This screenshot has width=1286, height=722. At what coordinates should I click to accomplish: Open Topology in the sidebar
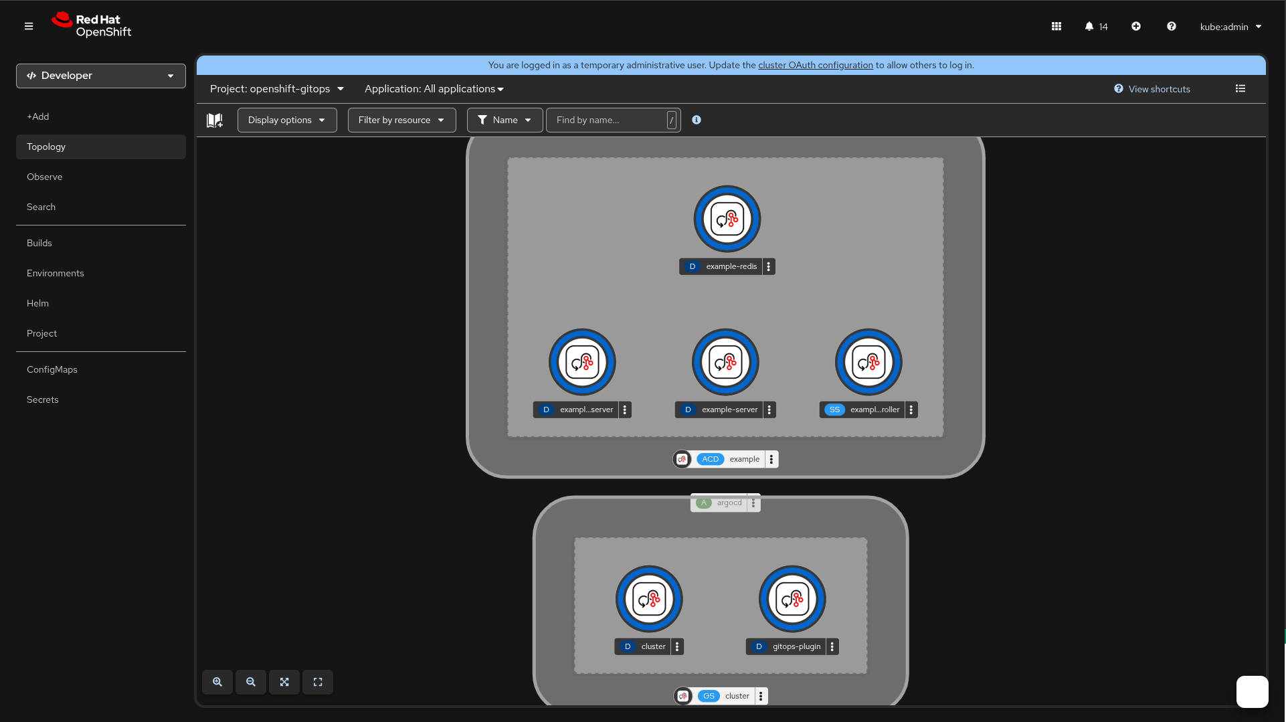(101, 147)
